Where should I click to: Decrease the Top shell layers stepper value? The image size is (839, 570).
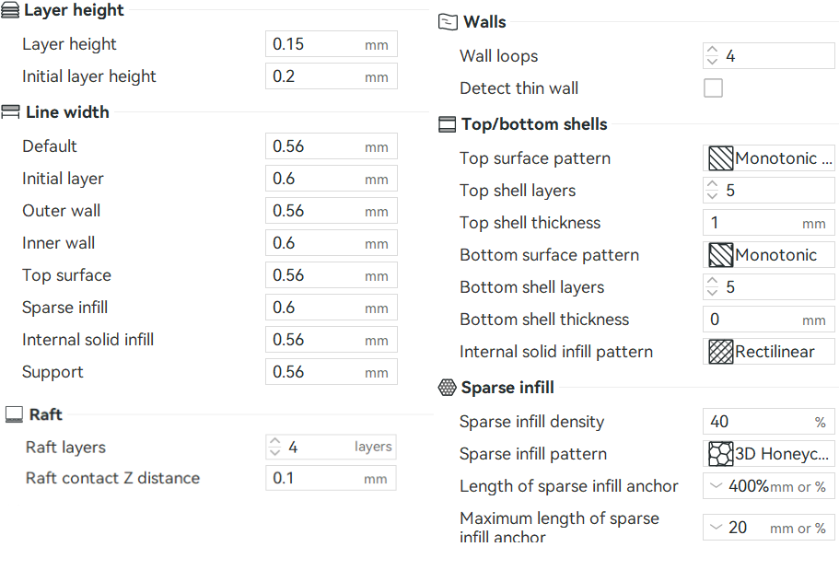712,196
